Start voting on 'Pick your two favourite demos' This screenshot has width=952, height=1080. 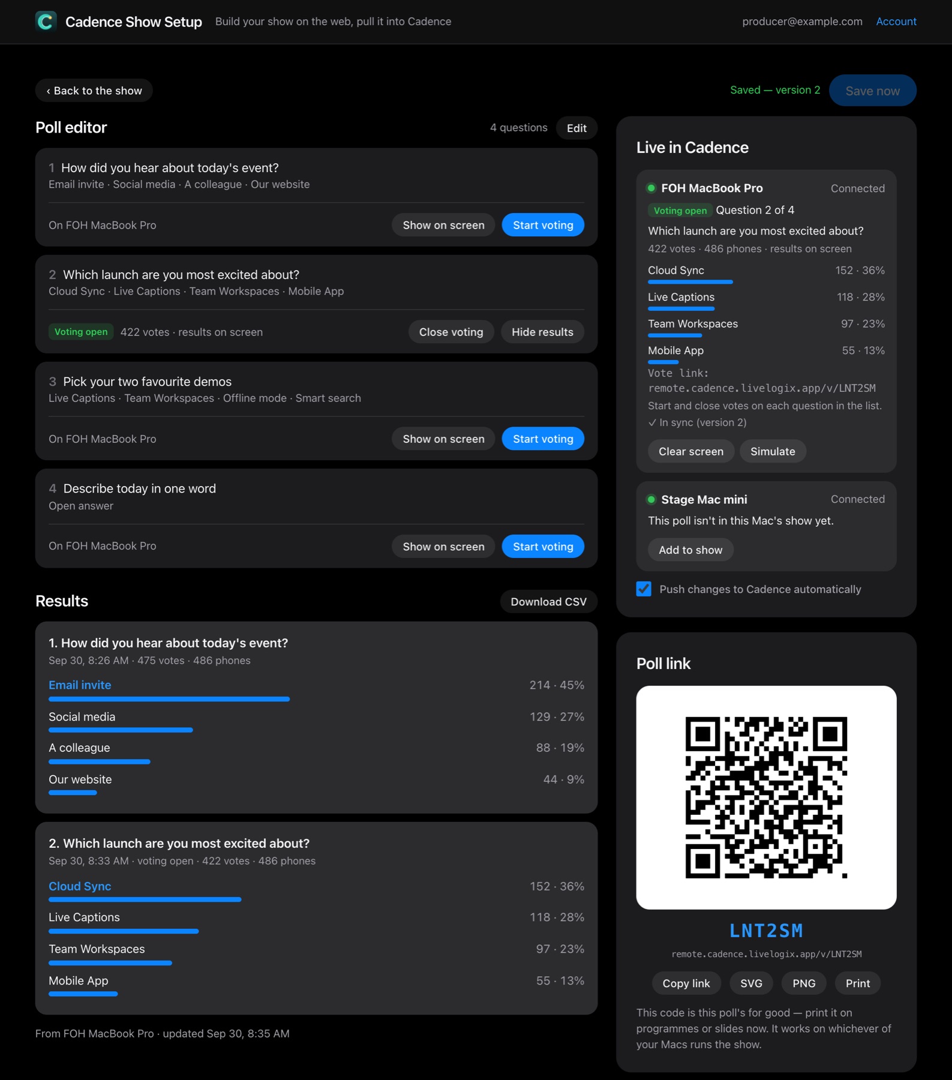pos(543,439)
